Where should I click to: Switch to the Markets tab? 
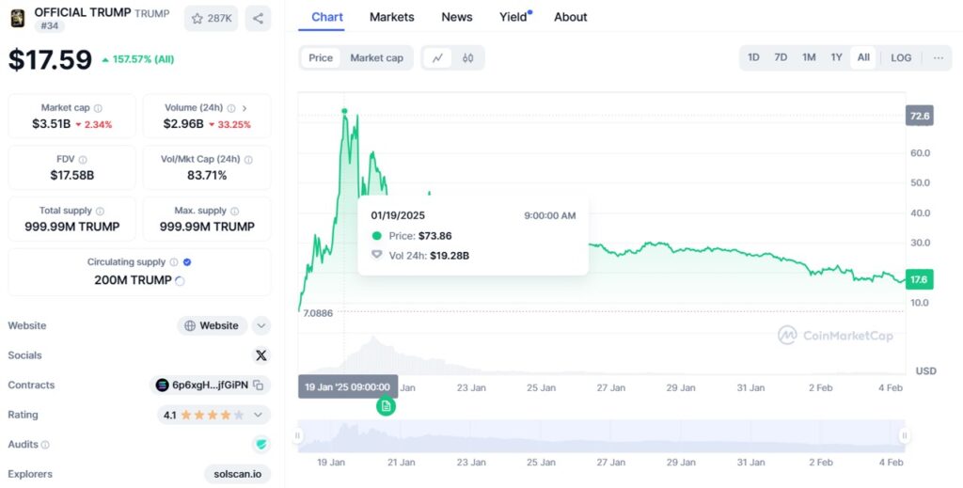click(392, 17)
